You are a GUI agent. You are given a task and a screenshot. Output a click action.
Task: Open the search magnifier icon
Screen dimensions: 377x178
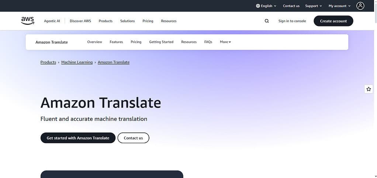tap(267, 21)
